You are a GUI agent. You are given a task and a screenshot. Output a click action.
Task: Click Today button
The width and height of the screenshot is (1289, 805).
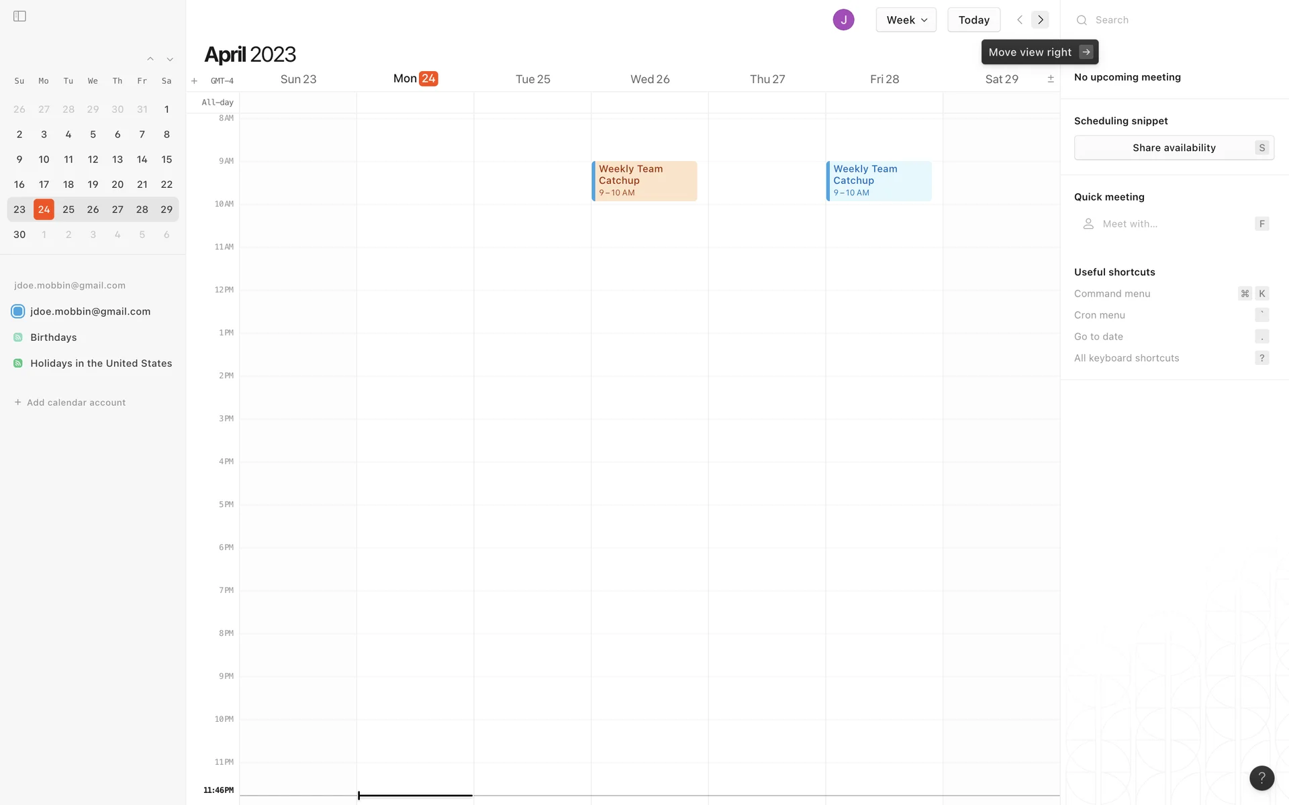[973, 20]
